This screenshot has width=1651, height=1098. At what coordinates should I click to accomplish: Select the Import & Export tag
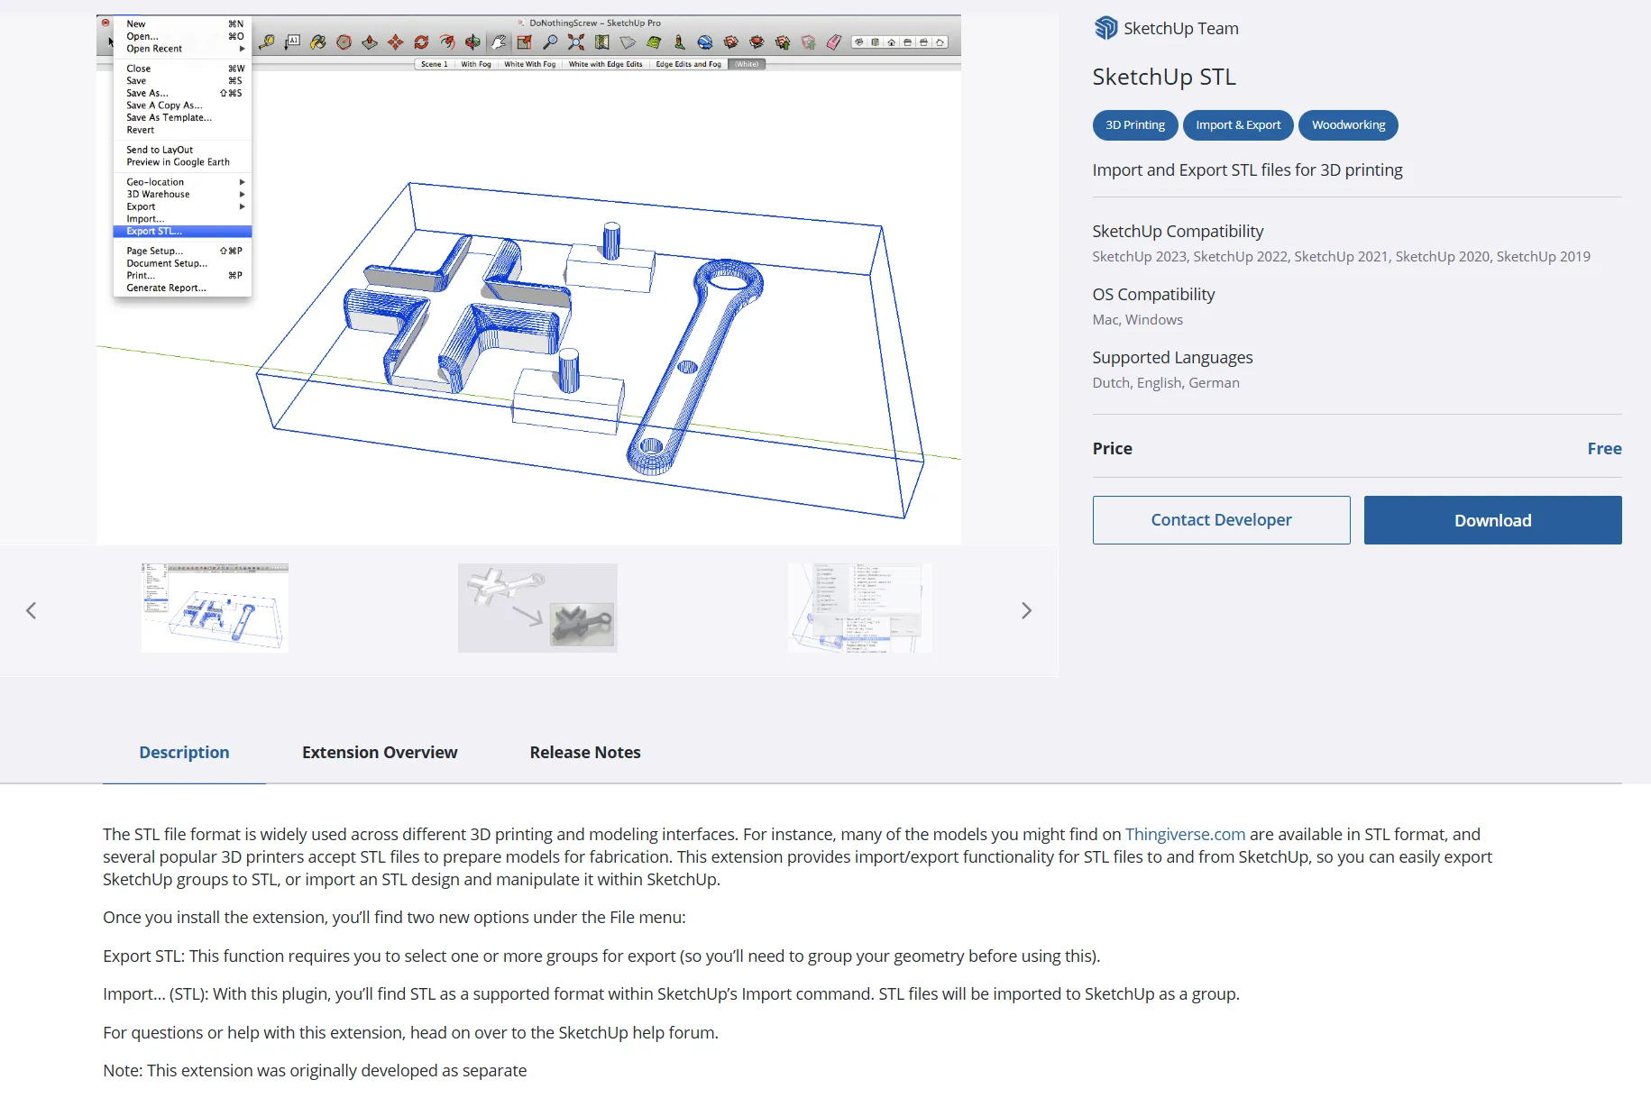(x=1238, y=125)
